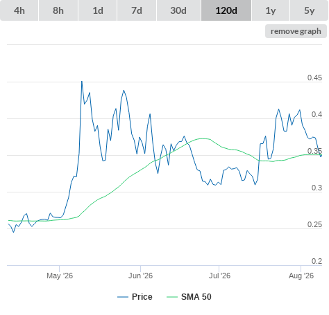329x315 pixels.
Task: Select the active 120d tab
Action: coord(226,10)
